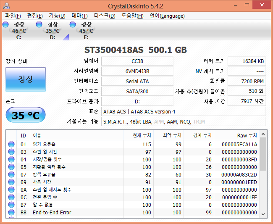273x224 pixels.
Task: Select the 스핀 업 시간 attribute row
Action: coord(133,152)
